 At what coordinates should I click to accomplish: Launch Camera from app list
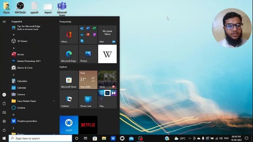(x=33, y=94)
